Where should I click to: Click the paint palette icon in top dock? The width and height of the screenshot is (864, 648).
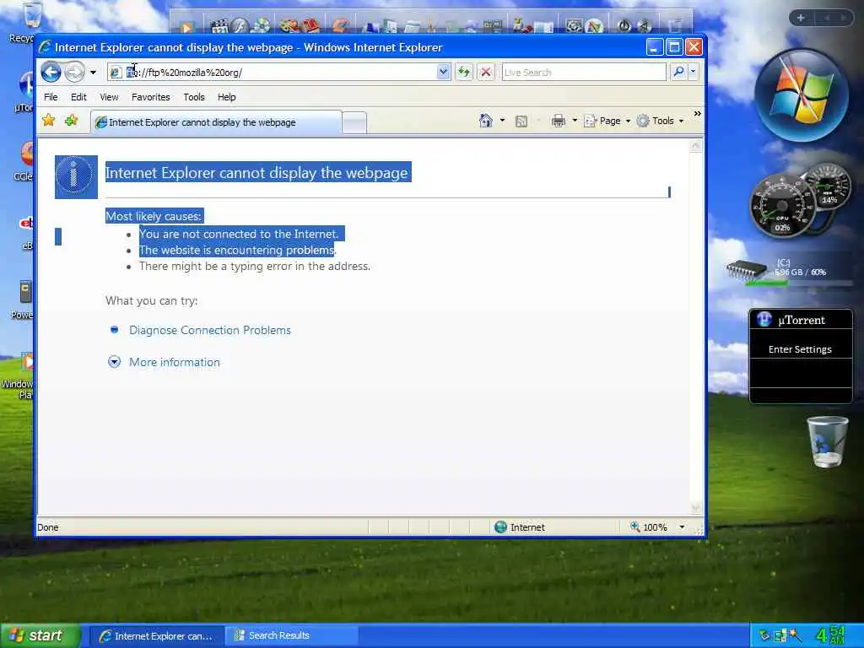(289, 25)
